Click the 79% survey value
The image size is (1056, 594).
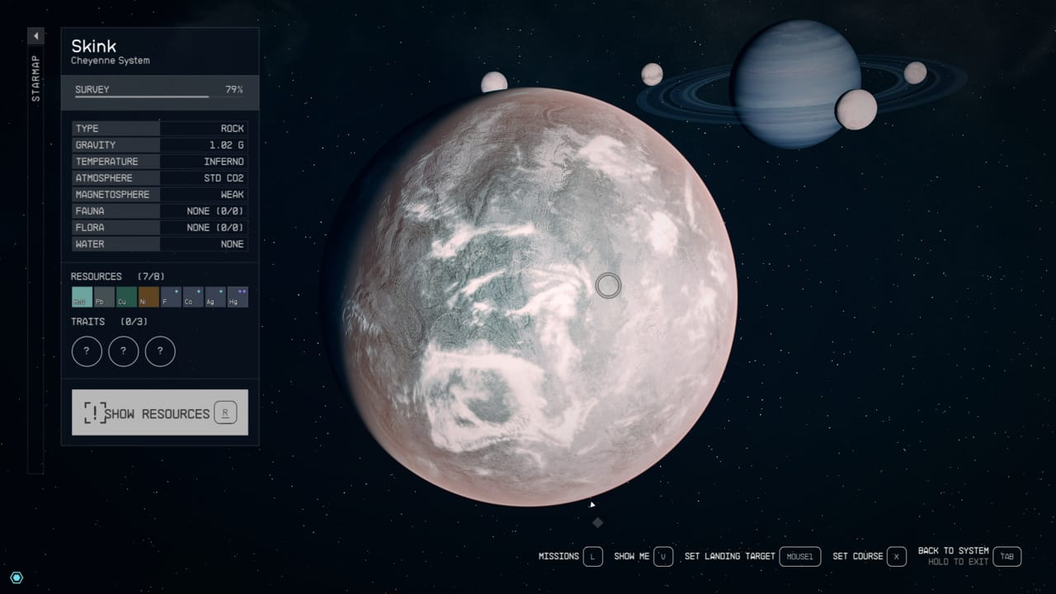pyautogui.click(x=234, y=89)
